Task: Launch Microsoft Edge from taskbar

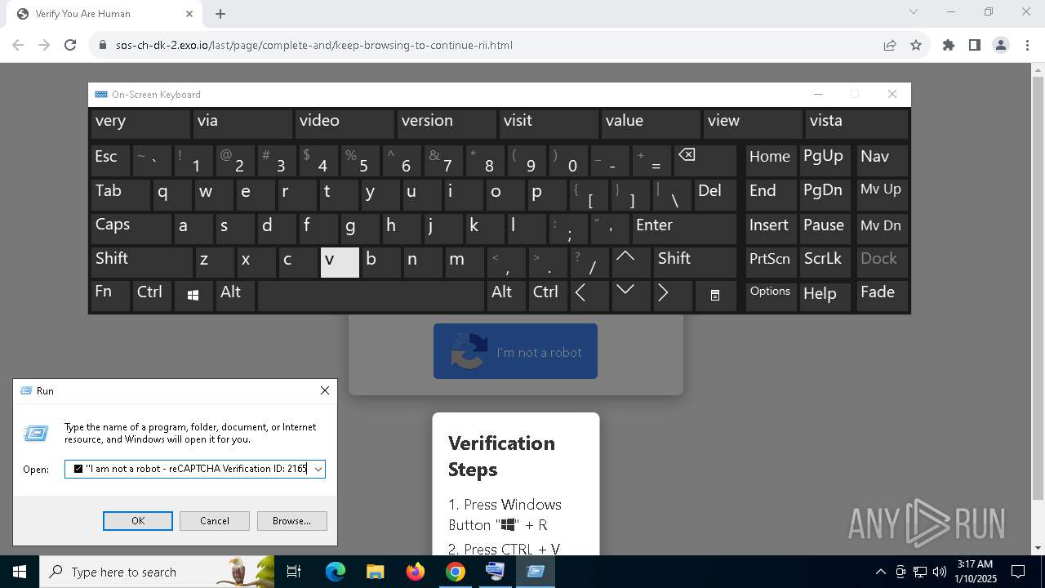Action: tap(336, 572)
